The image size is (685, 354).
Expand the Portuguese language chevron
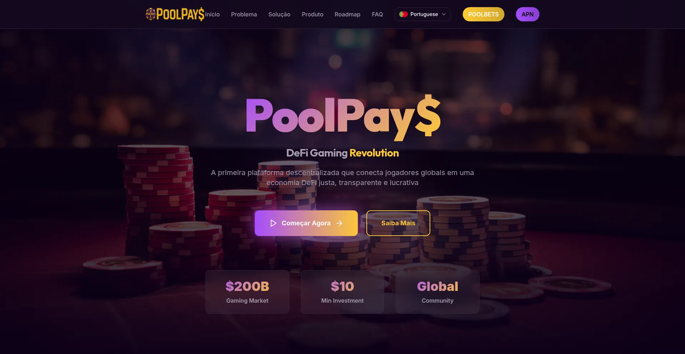(x=444, y=14)
